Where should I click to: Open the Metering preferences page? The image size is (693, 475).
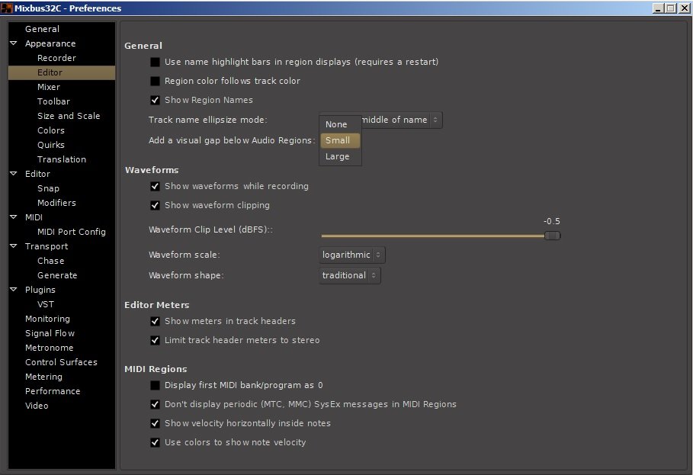(x=43, y=377)
